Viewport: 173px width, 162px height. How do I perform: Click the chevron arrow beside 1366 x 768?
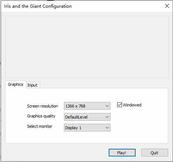(107, 106)
